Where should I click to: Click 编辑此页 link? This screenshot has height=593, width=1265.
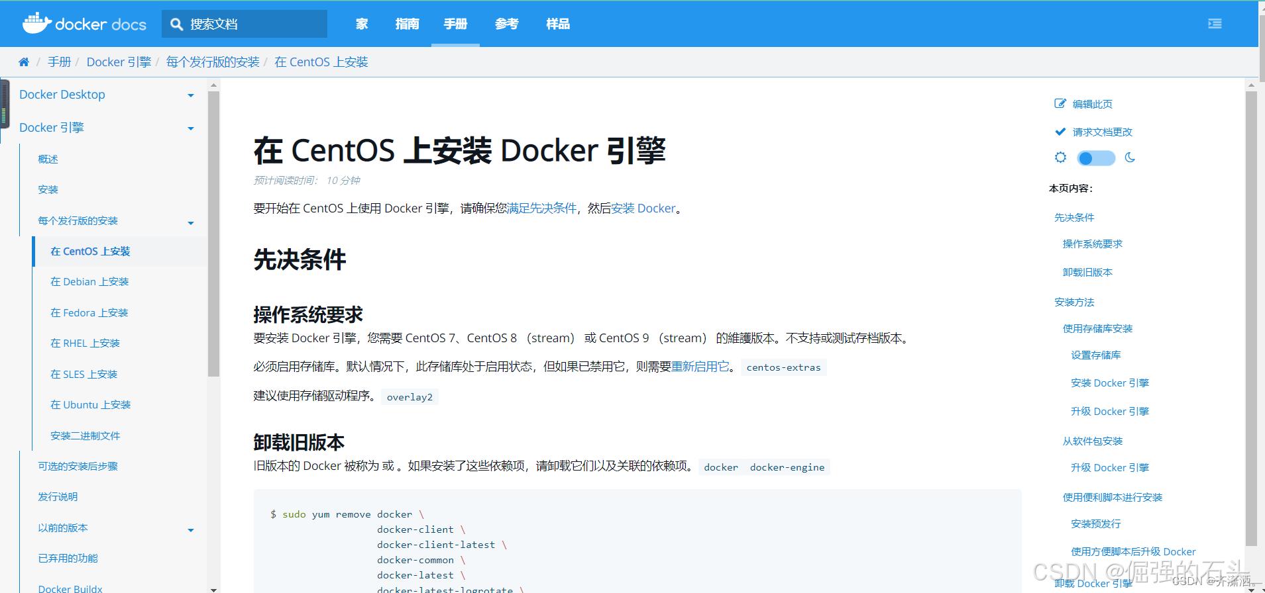(1093, 104)
